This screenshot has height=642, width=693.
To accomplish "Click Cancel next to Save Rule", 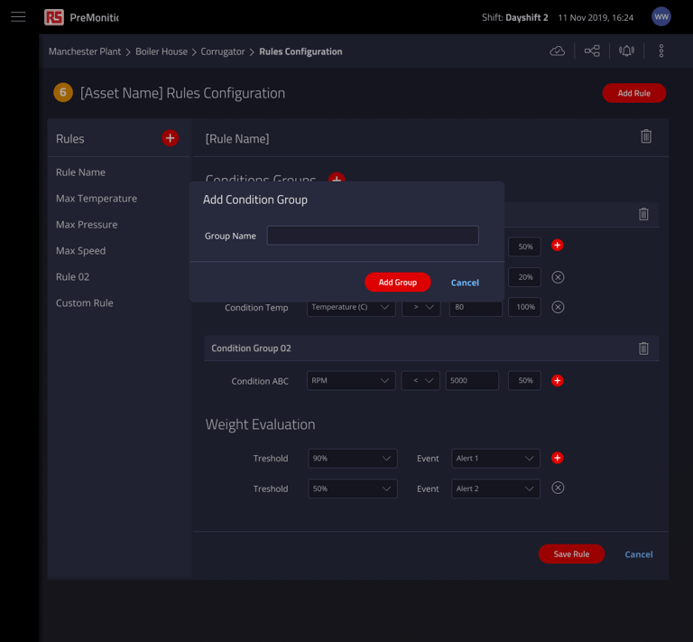I will pos(639,554).
